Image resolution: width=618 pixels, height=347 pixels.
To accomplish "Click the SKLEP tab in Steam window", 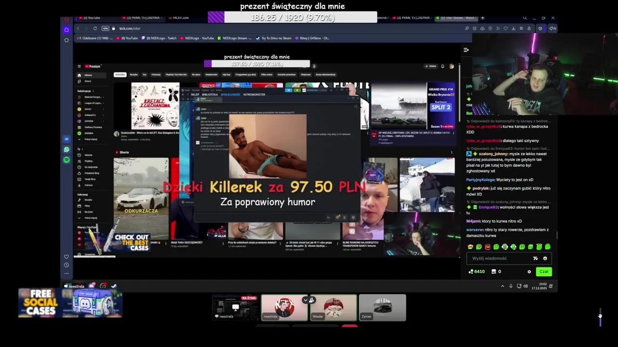I will (x=195, y=94).
